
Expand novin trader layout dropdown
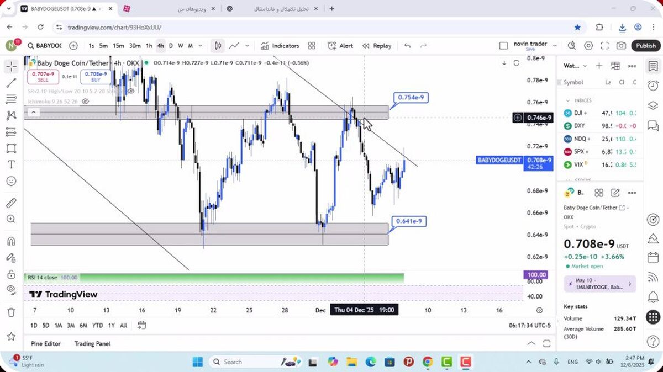click(555, 46)
